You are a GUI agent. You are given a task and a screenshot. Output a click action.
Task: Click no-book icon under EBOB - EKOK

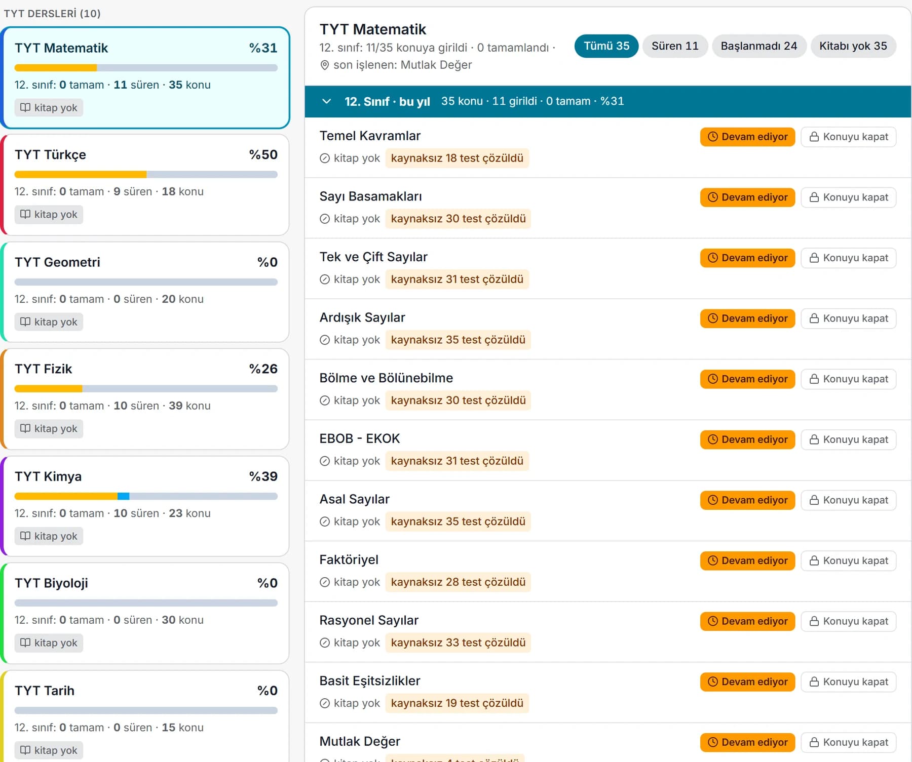[x=325, y=461]
